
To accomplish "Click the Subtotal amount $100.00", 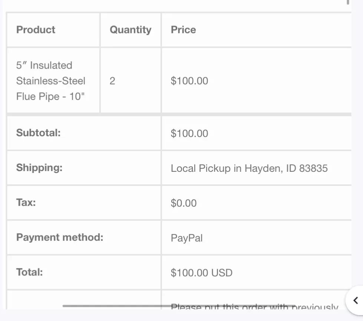I will (x=189, y=133).
